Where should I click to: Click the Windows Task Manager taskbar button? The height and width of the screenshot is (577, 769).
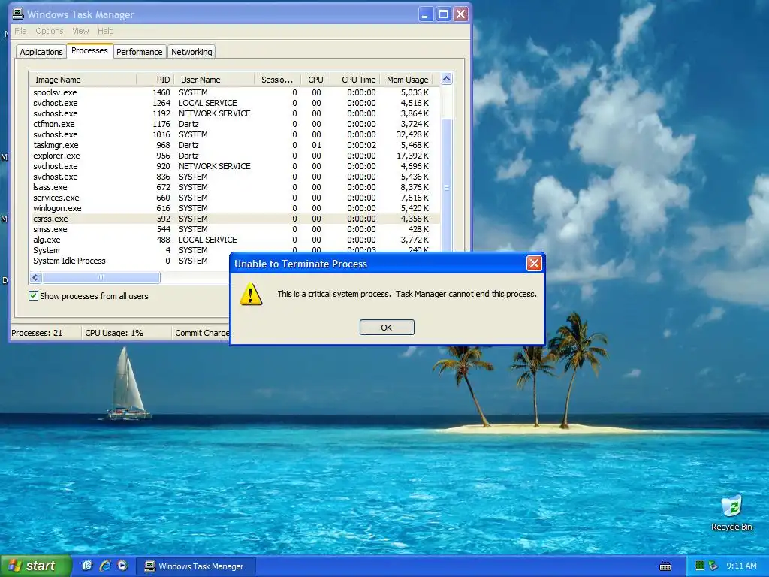tap(195, 566)
